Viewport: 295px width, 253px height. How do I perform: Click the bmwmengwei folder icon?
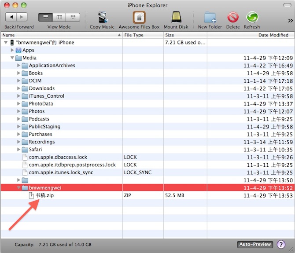pos(25,188)
